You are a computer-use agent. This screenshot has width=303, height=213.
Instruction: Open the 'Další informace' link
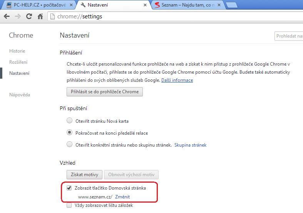177,80
